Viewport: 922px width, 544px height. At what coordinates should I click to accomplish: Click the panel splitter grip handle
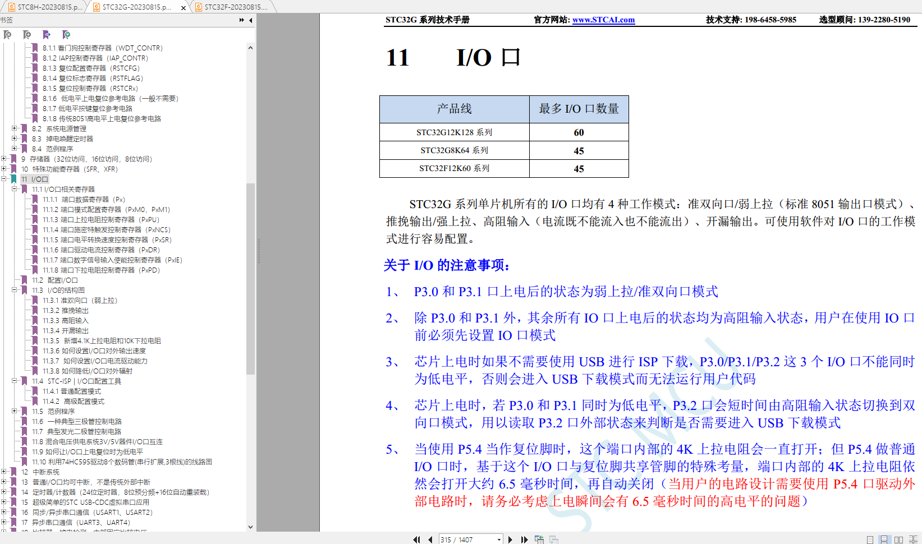[x=259, y=251]
